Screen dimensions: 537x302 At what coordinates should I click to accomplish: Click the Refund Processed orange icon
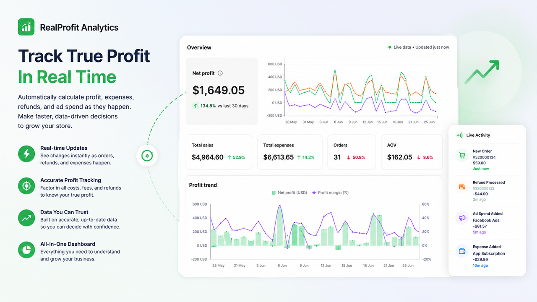click(x=462, y=187)
